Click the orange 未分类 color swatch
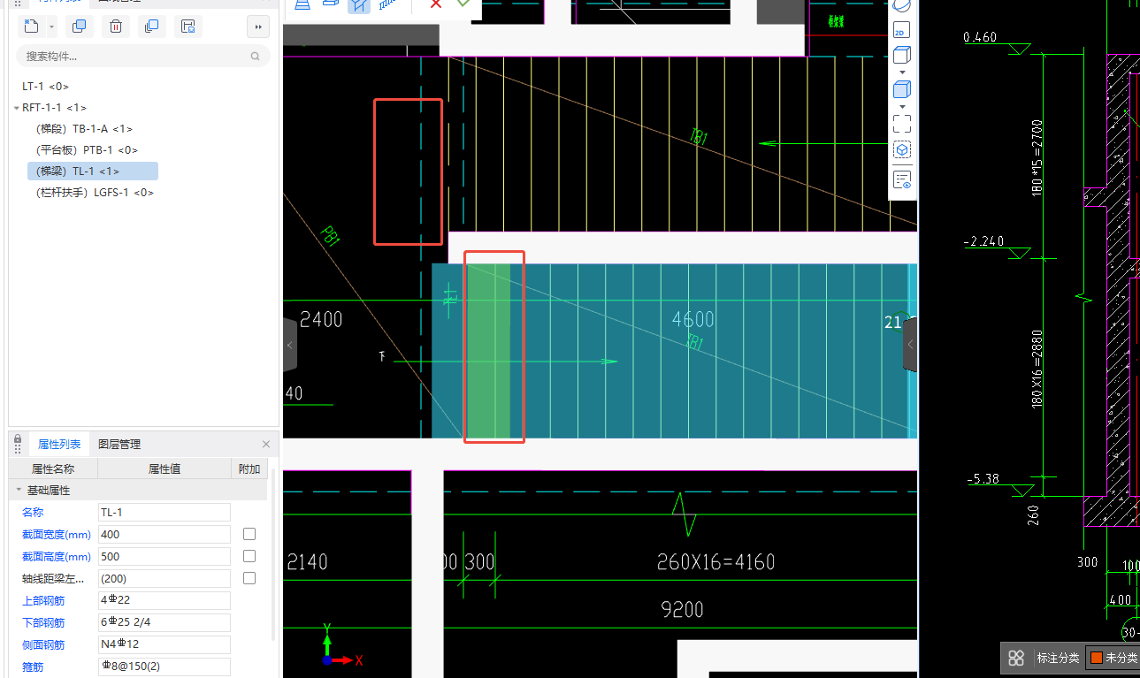This screenshot has width=1140, height=678. coord(1096,658)
